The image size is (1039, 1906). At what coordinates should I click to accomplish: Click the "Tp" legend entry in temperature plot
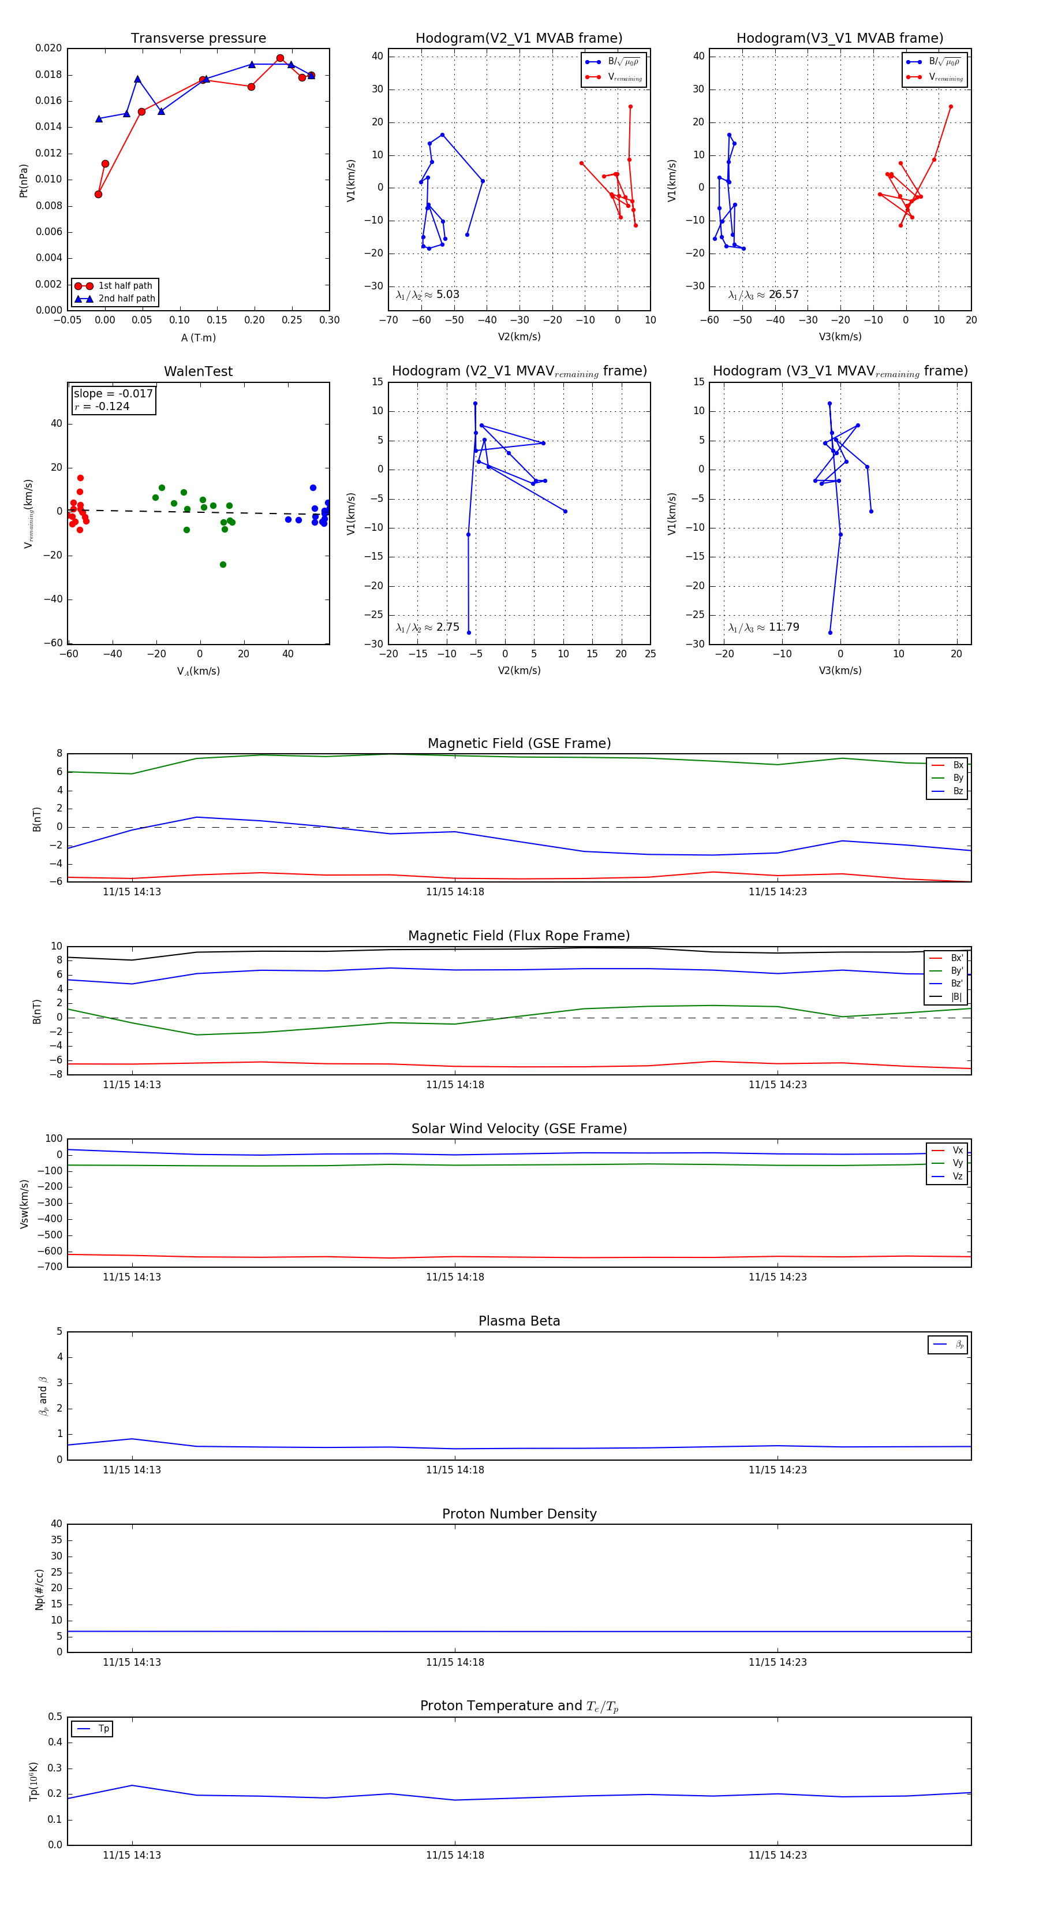(x=92, y=1729)
